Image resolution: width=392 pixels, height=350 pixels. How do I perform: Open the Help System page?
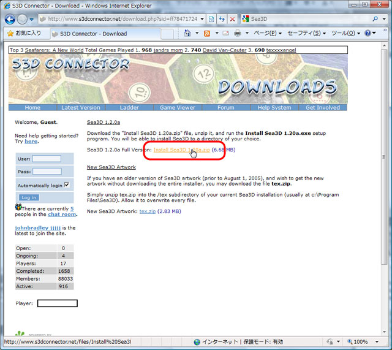coord(274,108)
